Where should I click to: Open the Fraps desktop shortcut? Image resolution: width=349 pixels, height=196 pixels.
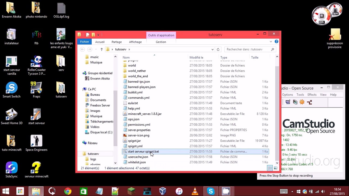(36, 90)
